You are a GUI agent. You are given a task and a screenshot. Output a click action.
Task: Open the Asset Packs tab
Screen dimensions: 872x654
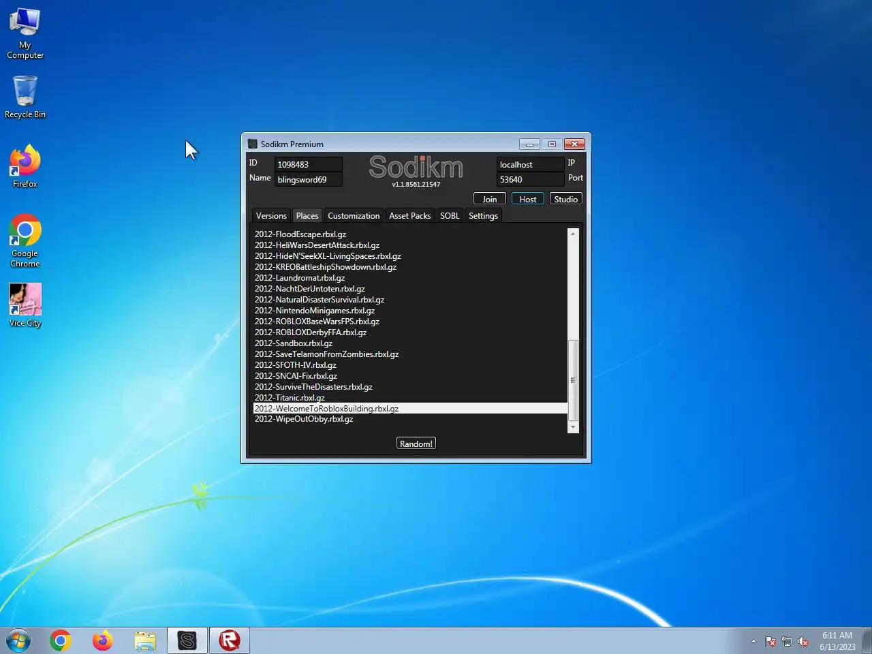click(410, 216)
